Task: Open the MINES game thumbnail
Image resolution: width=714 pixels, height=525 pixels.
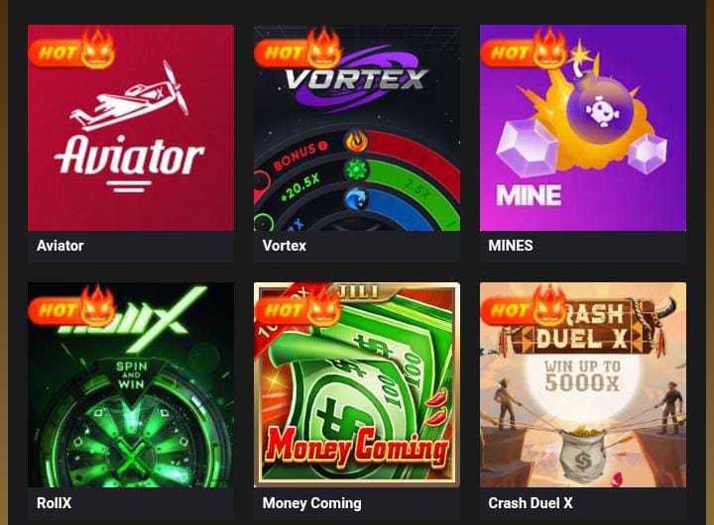Action: tap(583, 128)
